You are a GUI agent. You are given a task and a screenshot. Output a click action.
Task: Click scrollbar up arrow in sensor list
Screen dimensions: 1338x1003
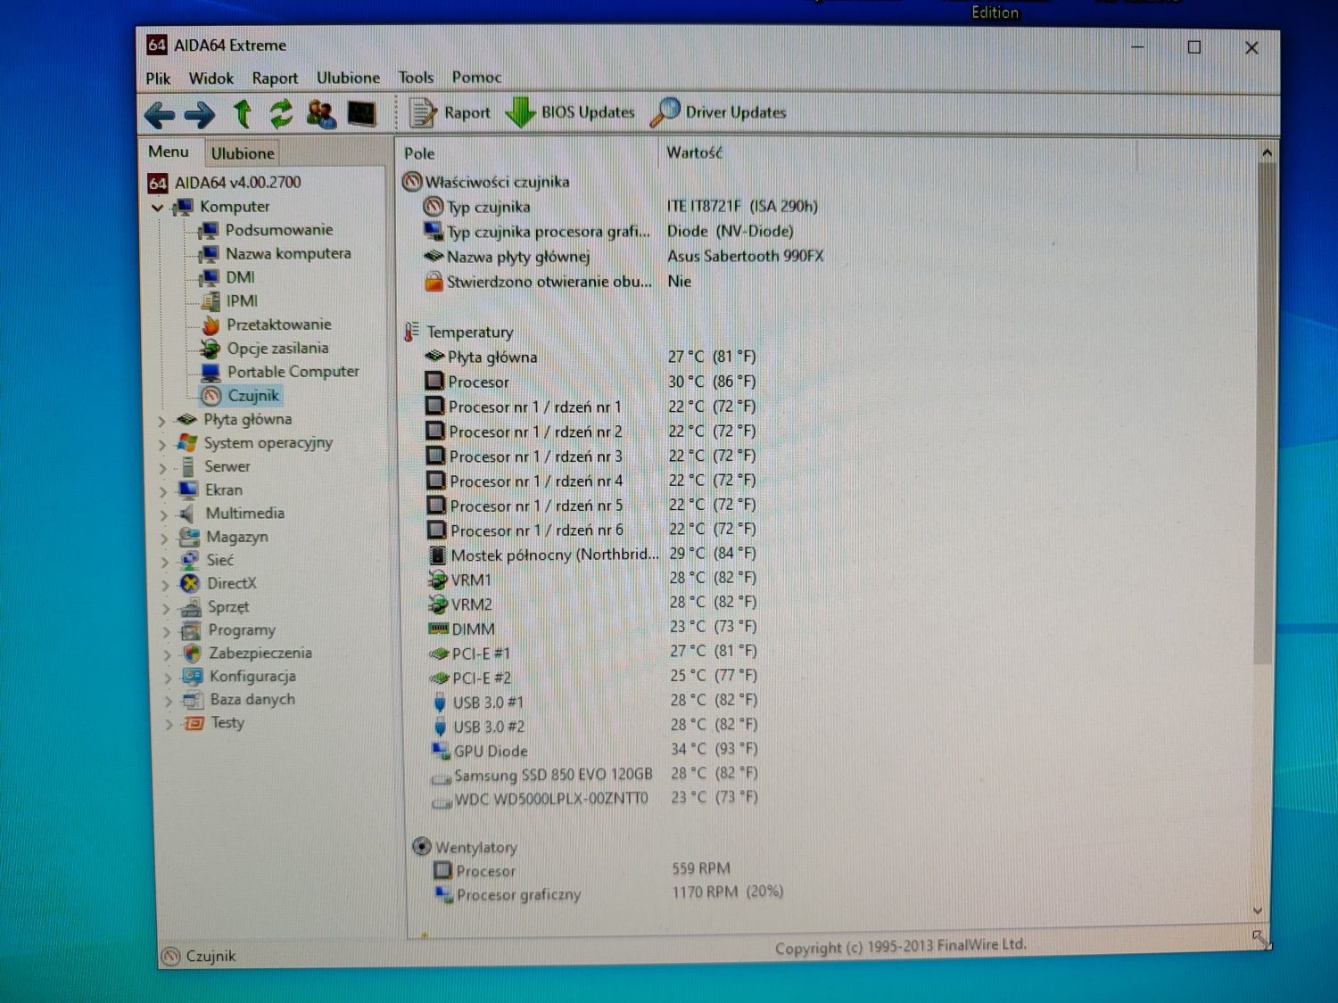(1267, 153)
